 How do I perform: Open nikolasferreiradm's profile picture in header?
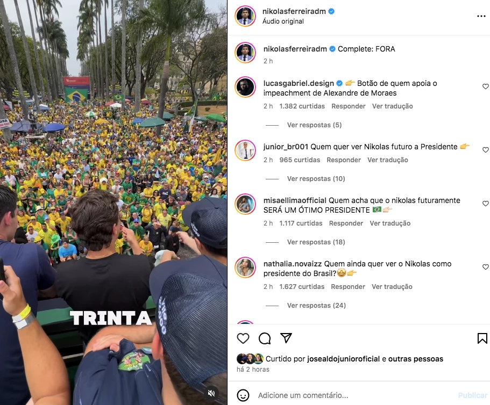[245, 16]
